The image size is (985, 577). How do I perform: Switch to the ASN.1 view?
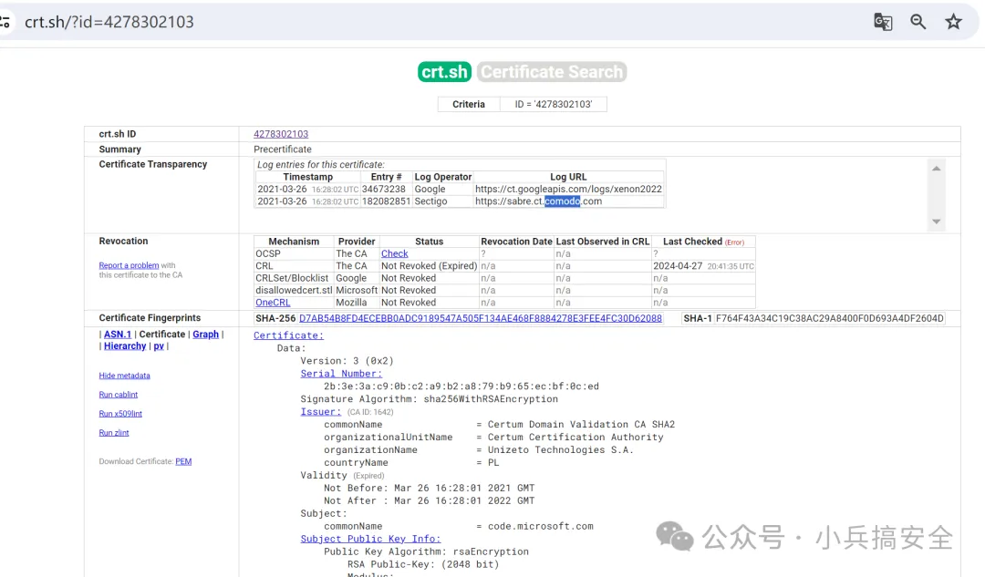118,335
